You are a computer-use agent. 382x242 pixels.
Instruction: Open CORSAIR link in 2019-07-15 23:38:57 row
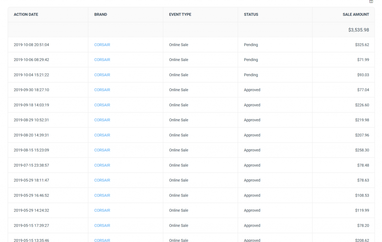102,165
